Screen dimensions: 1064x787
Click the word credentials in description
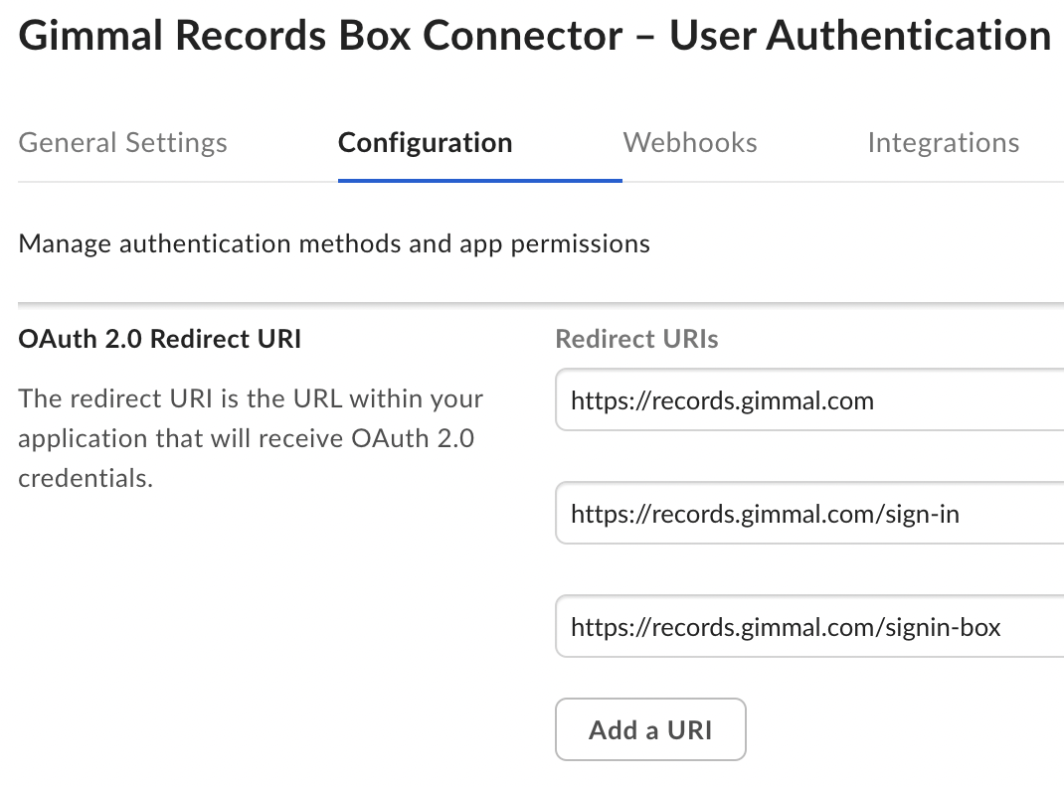[x=86, y=478]
